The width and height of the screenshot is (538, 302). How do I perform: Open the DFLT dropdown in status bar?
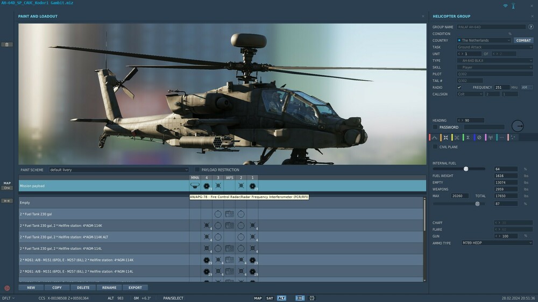(x=8, y=298)
